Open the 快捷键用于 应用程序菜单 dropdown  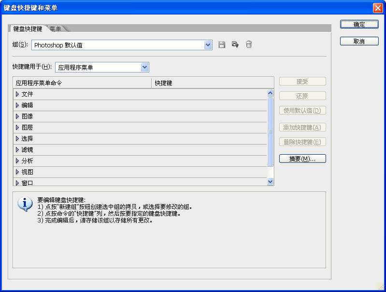click(x=144, y=67)
